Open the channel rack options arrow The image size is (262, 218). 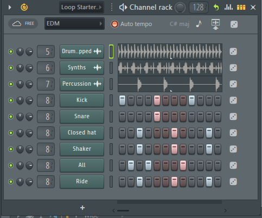[10, 8]
